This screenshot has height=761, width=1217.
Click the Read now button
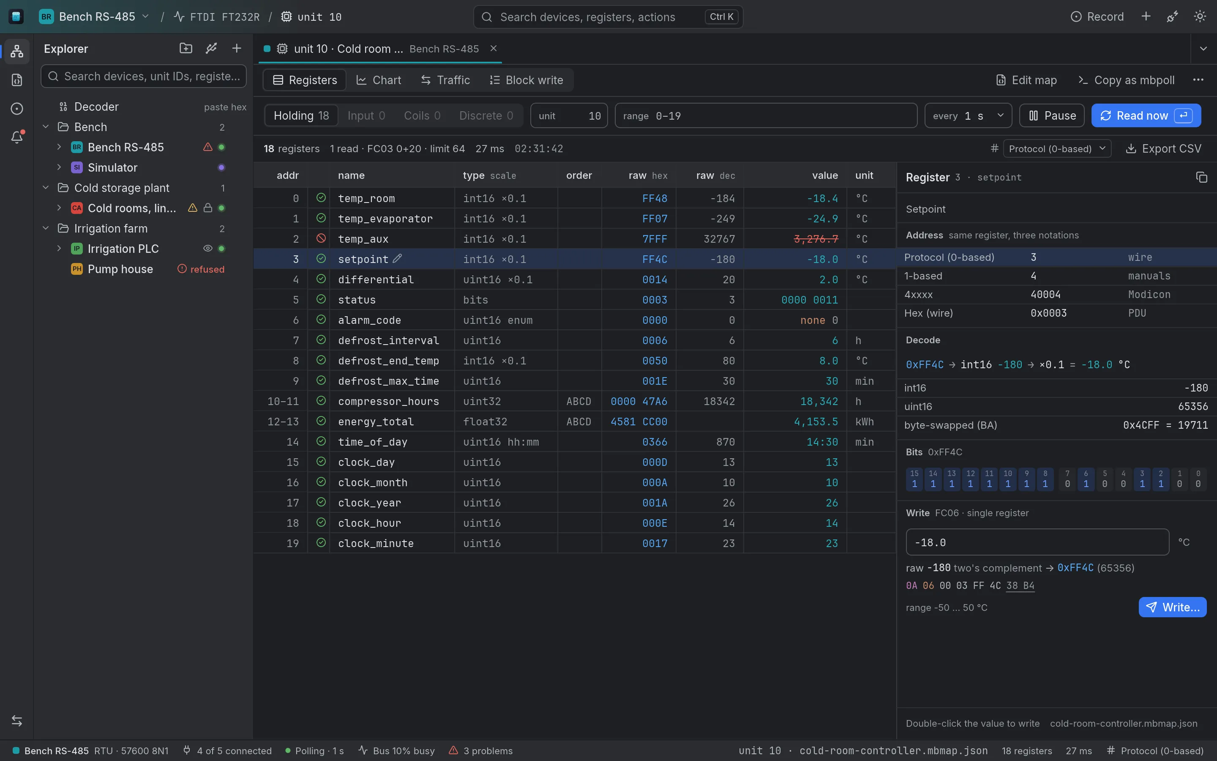(x=1146, y=116)
